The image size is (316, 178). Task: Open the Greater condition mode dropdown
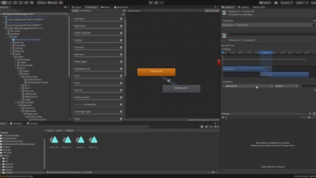286,86
